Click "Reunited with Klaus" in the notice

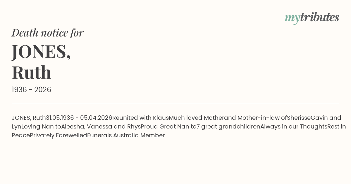click(140, 118)
